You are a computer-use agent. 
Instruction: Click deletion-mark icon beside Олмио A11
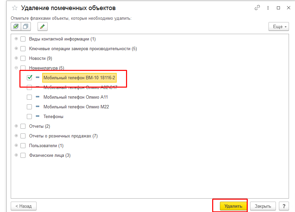[x=38, y=97]
